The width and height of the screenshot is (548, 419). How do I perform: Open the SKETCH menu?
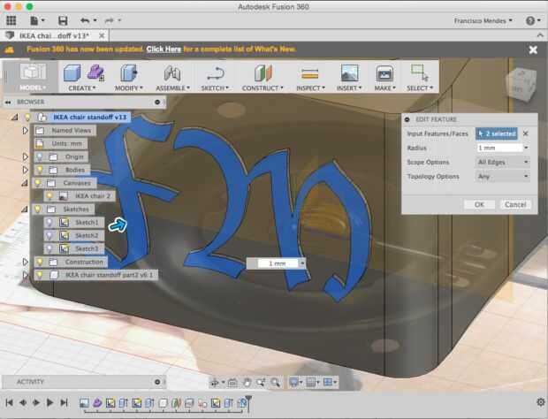[215, 88]
